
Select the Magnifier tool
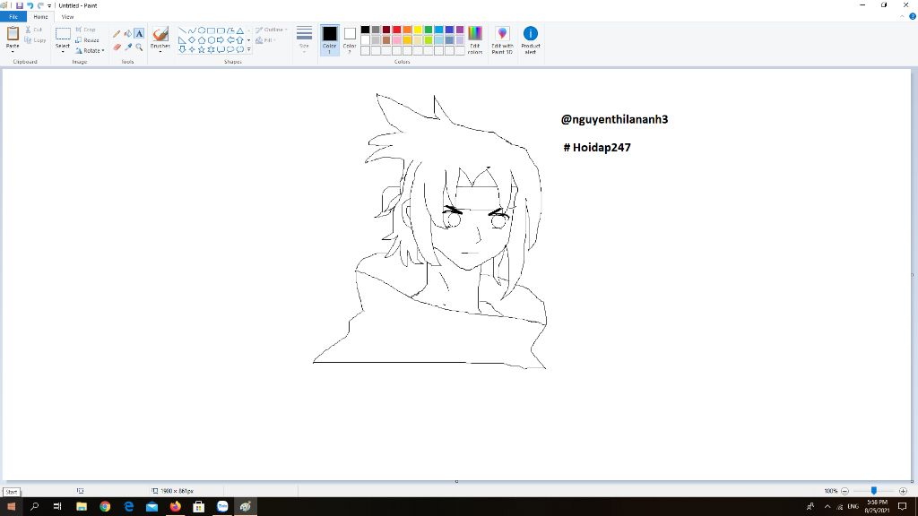[139, 47]
